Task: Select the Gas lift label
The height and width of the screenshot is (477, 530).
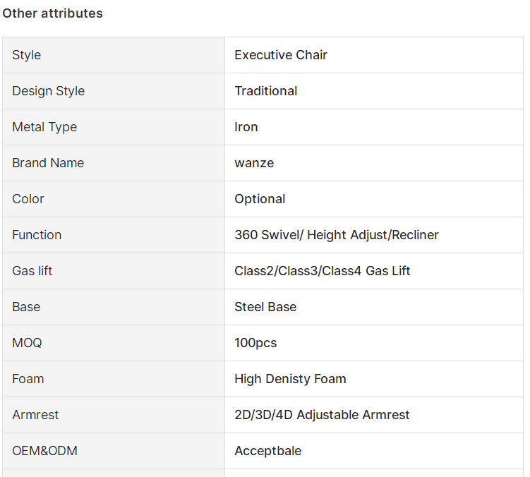Action: (32, 271)
